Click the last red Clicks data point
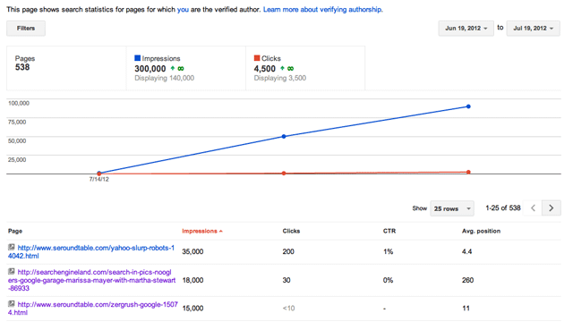This screenshot has width=573, height=322. point(468,172)
